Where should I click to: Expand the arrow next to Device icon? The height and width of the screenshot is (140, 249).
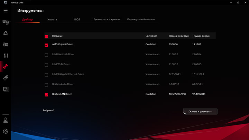[10, 21]
